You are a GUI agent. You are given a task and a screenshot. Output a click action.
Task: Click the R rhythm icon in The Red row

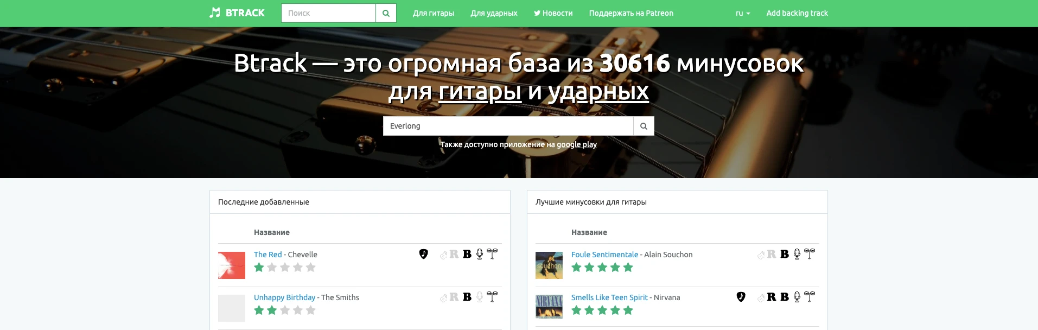(454, 254)
